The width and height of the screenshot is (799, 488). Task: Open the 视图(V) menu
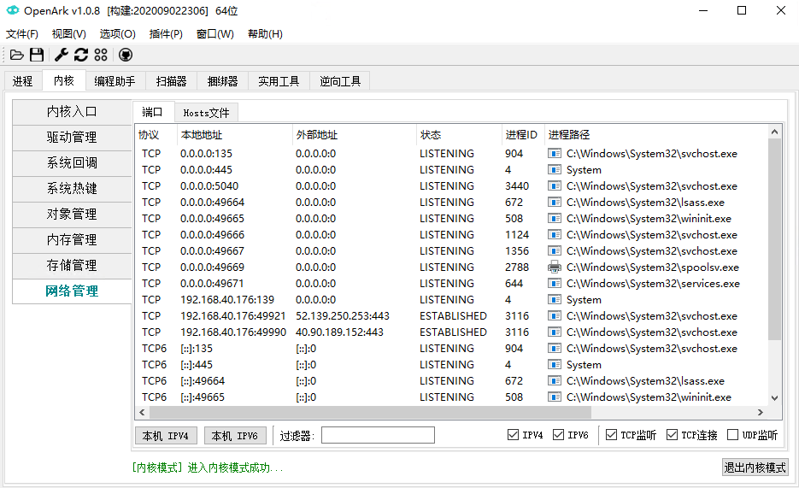coord(69,33)
